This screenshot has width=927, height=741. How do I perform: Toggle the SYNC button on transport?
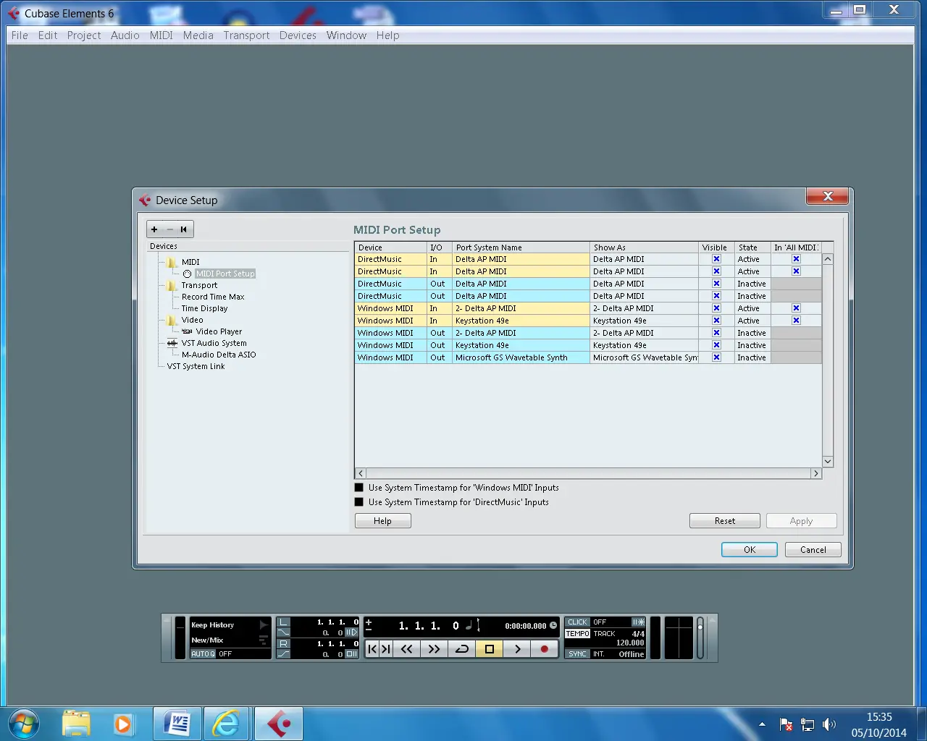point(577,654)
